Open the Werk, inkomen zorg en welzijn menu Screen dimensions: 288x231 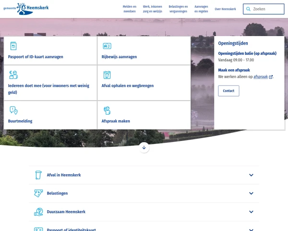pyautogui.click(x=153, y=9)
